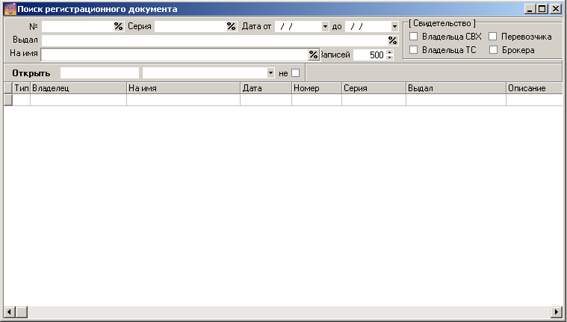This screenshot has width=567, height=322.
Task: Sort by the Номер column header
Action: pos(317,88)
